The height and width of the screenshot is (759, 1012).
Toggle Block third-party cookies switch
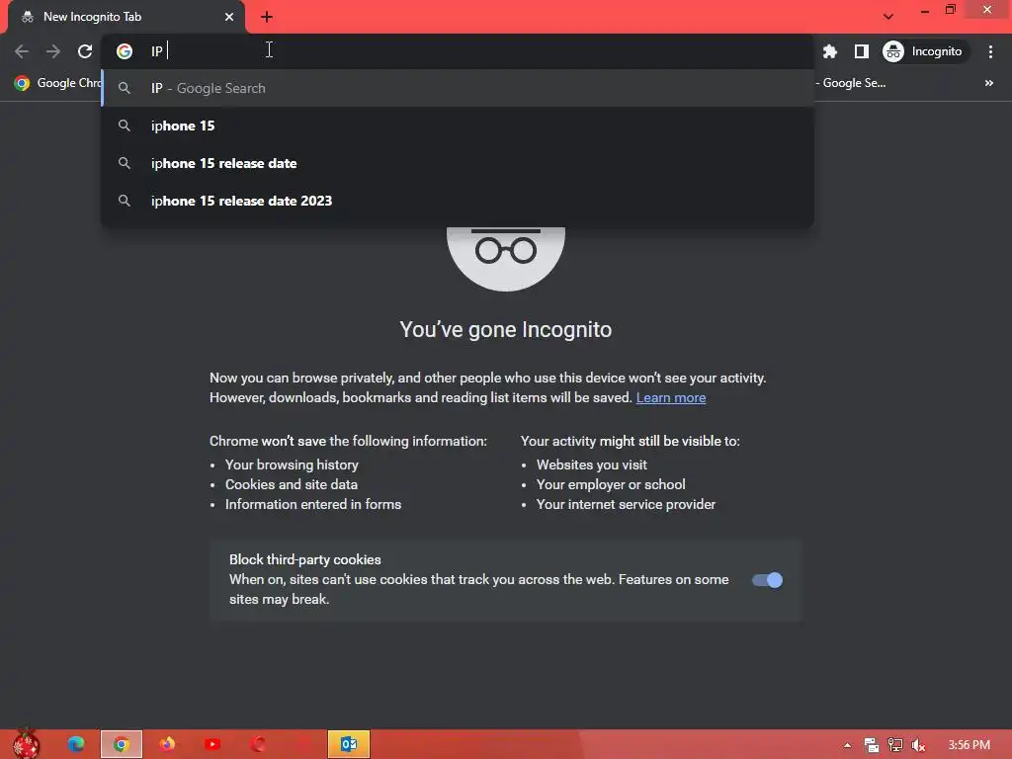[x=767, y=580]
